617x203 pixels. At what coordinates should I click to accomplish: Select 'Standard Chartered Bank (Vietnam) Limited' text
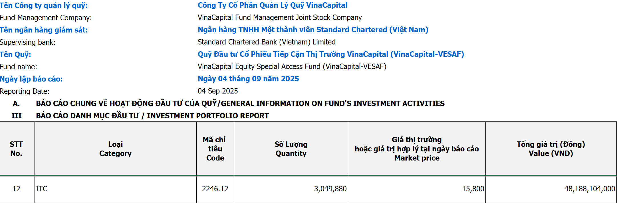tap(266, 42)
